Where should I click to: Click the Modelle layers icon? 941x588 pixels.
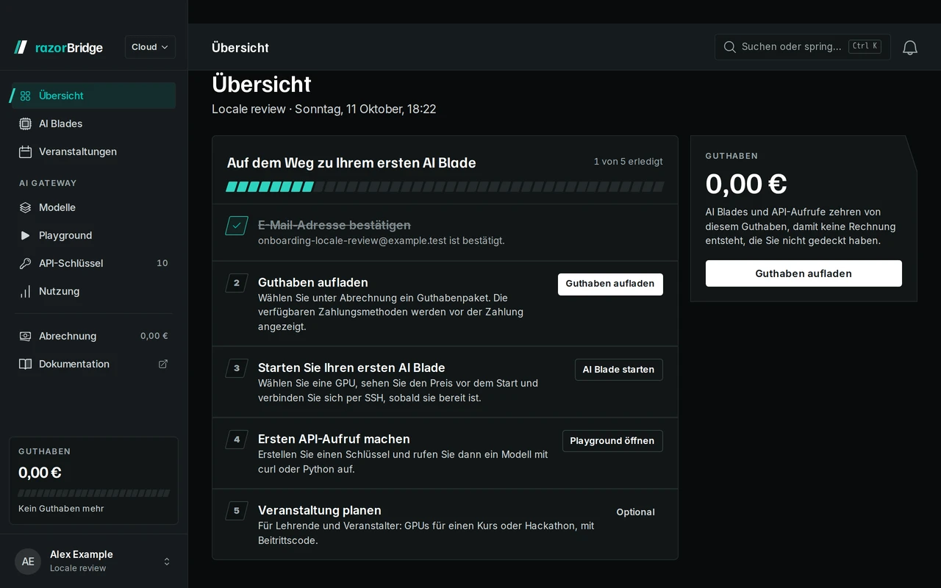coord(25,207)
